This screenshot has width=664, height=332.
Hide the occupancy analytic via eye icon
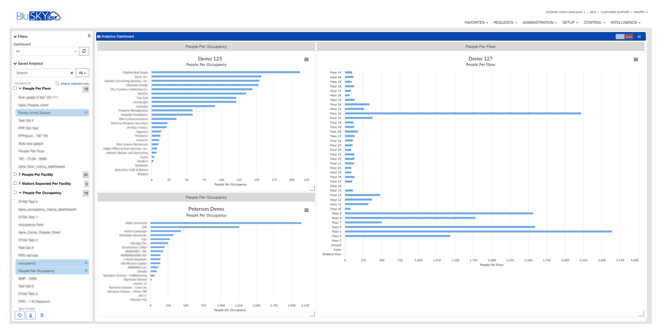point(86,263)
